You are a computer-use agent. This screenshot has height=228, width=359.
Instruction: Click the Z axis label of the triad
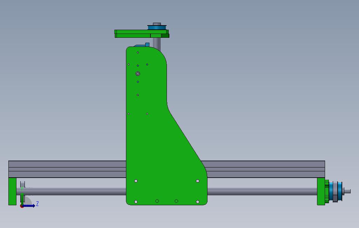tap(37, 204)
